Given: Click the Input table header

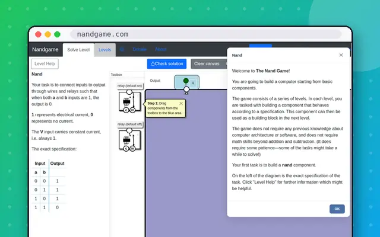Looking at the screenshot, I should (x=40, y=164).
